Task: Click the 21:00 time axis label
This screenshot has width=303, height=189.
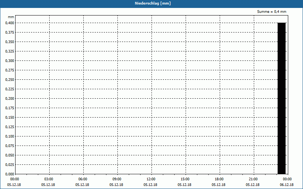Action: click(x=253, y=179)
